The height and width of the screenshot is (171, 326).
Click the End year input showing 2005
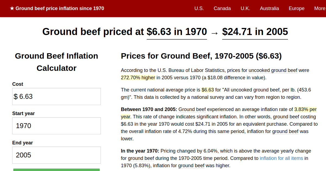56,155
